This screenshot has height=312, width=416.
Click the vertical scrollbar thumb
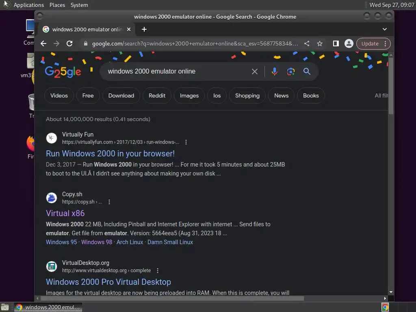tap(391, 85)
